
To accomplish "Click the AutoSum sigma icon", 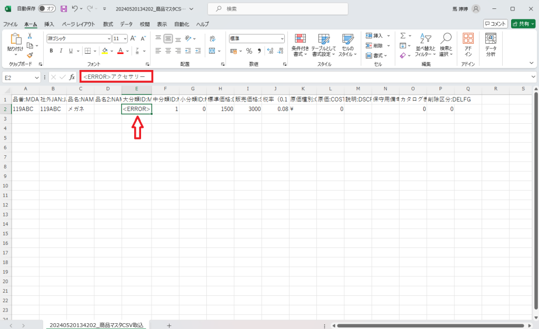I will tap(403, 36).
